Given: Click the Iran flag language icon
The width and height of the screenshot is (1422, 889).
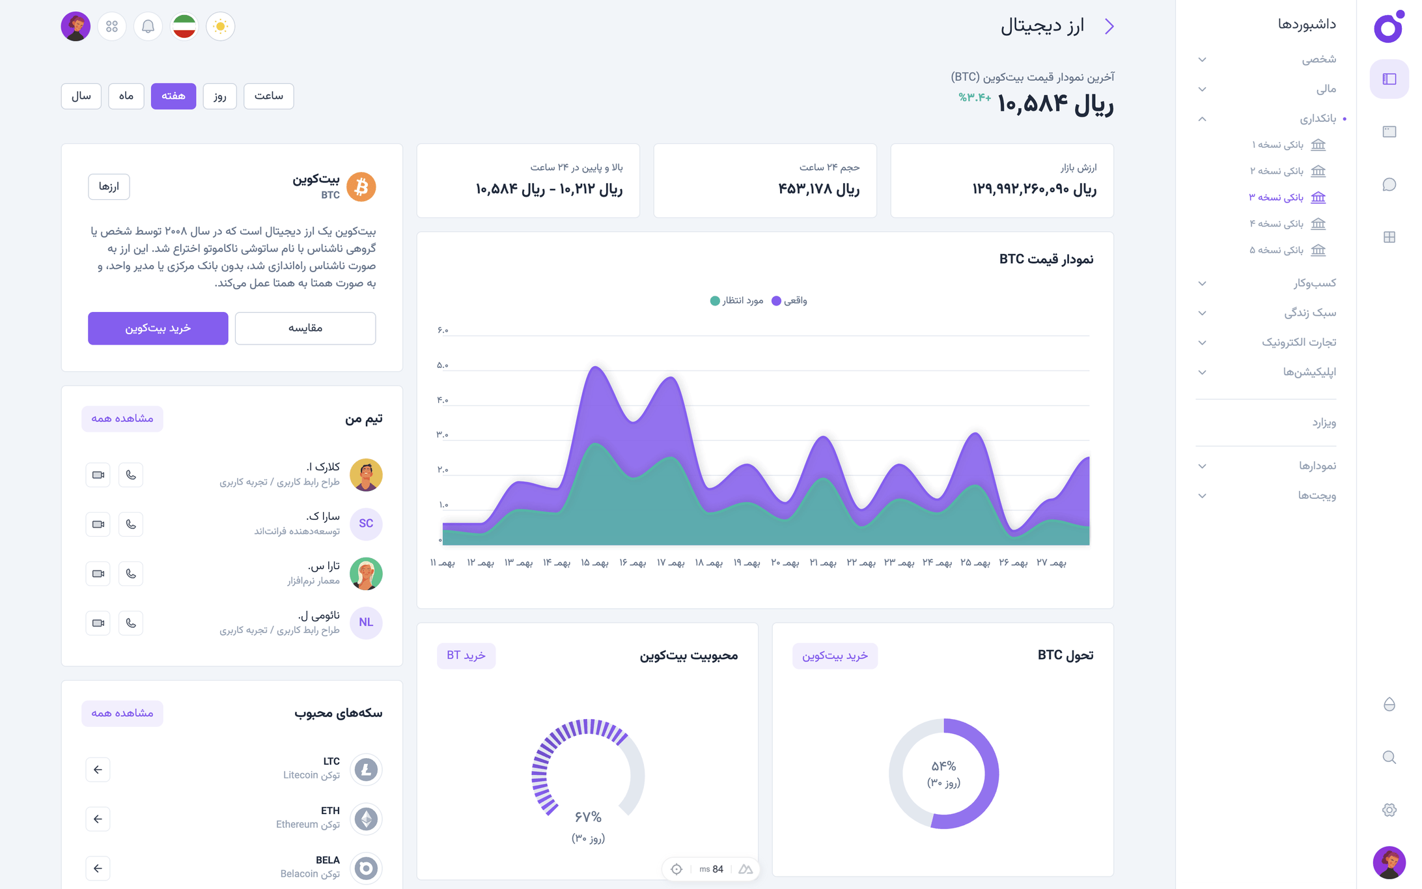Looking at the screenshot, I should pos(184,27).
